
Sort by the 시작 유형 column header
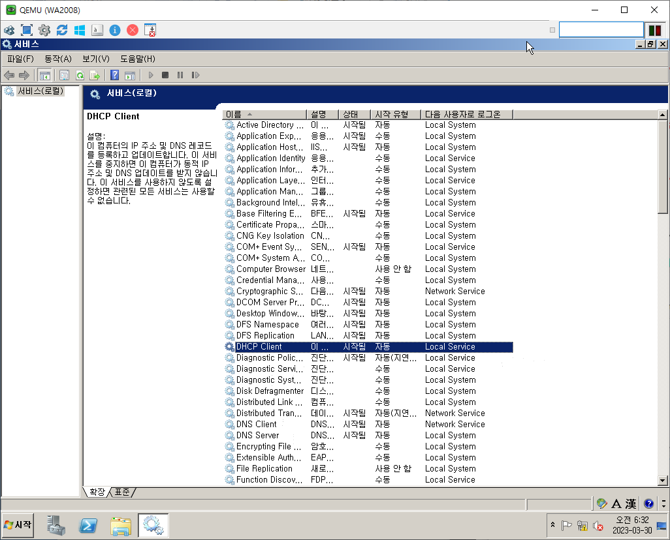pyautogui.click(x=396, y=114)
